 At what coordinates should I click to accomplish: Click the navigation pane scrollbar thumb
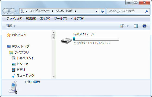click(x=53, y=37)
